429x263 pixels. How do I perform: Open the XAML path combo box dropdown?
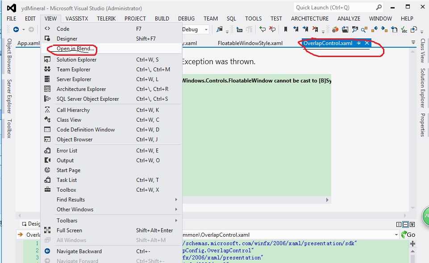pos(396,234)
